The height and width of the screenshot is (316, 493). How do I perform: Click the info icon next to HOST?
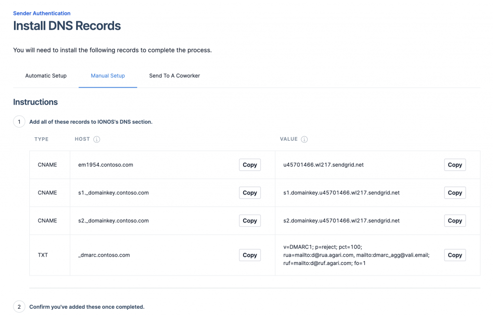click(97, 139)
